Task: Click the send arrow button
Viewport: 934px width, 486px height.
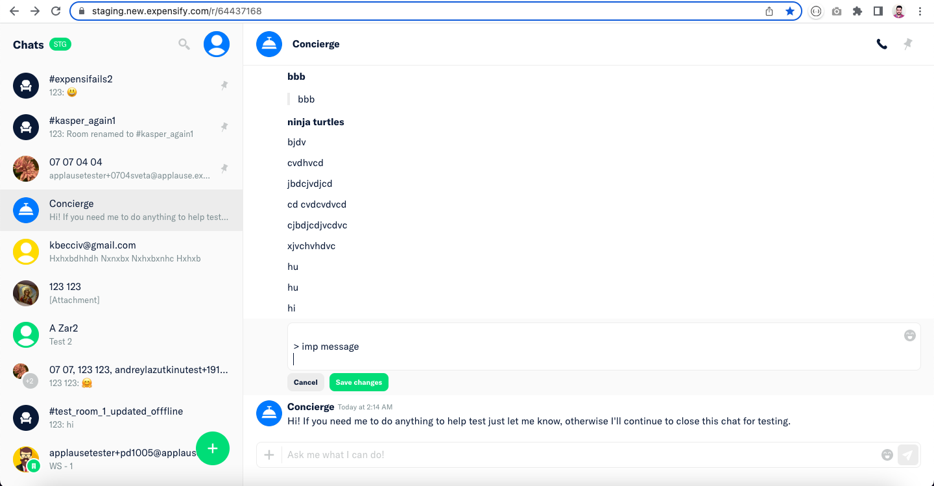Action: (x=908, y=455)
